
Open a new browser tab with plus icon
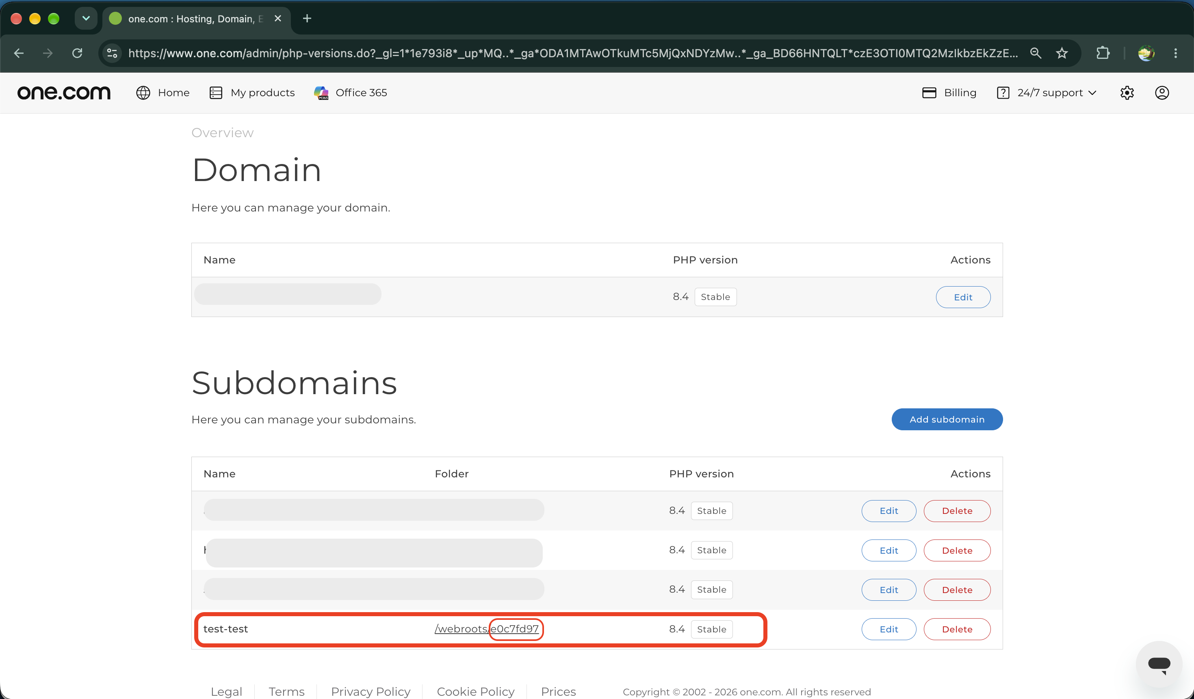pos(307,18)
